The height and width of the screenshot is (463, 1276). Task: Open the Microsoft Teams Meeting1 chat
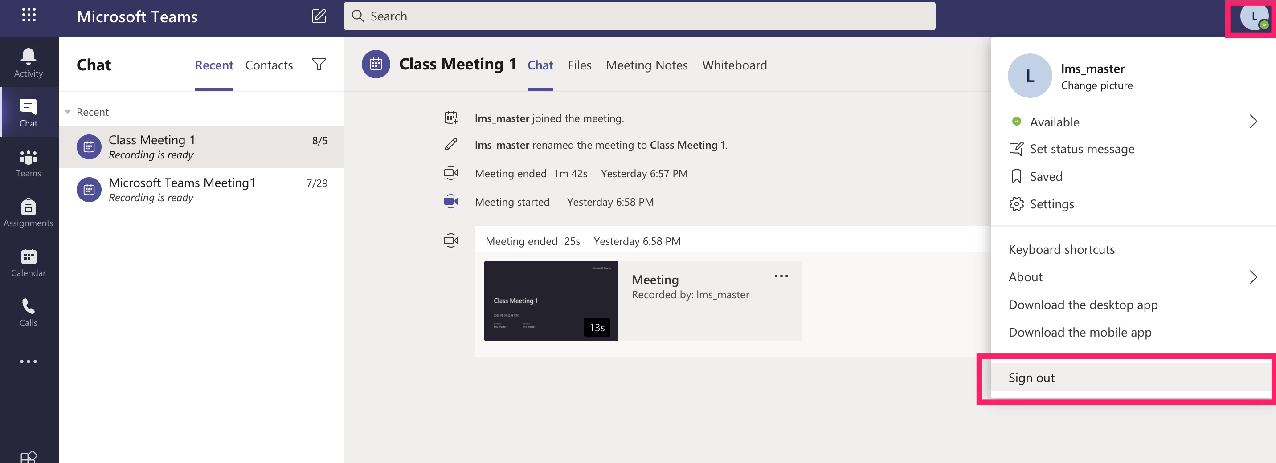201,189
